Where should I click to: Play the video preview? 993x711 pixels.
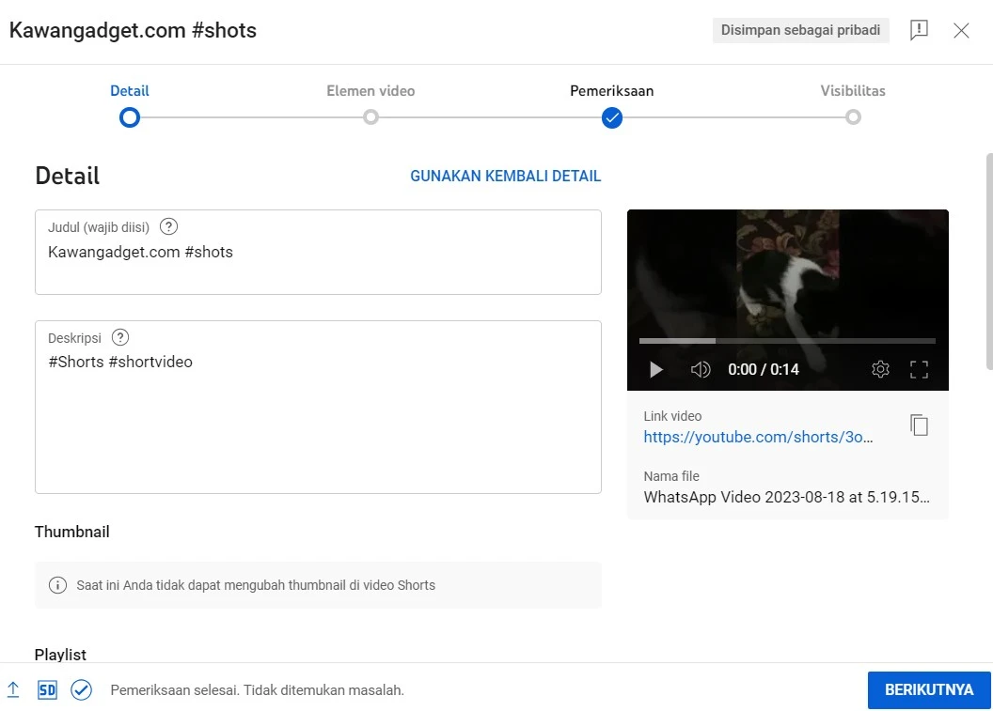point(656,369)
